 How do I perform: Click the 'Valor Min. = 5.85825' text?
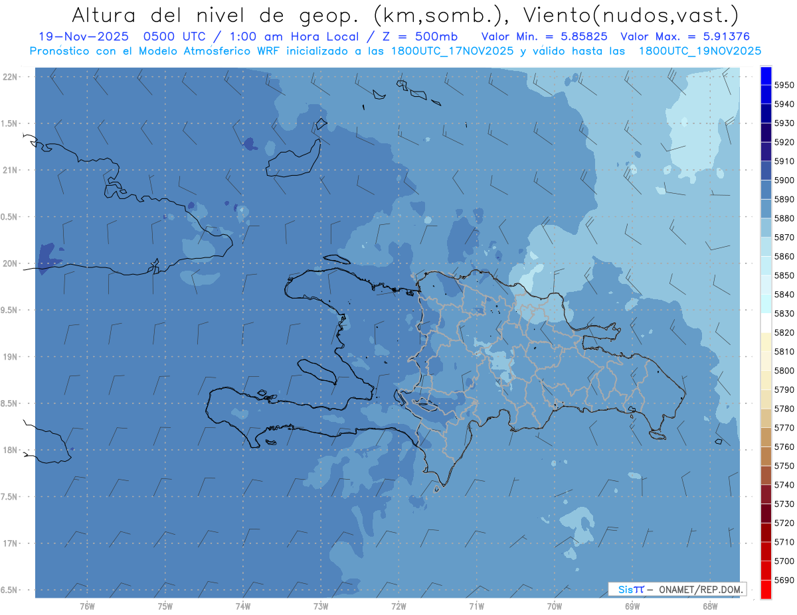pyautogui.click(x=545, y=36)
